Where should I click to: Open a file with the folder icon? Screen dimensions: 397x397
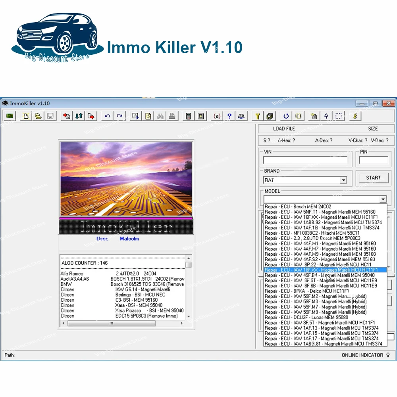click(38, 116)
